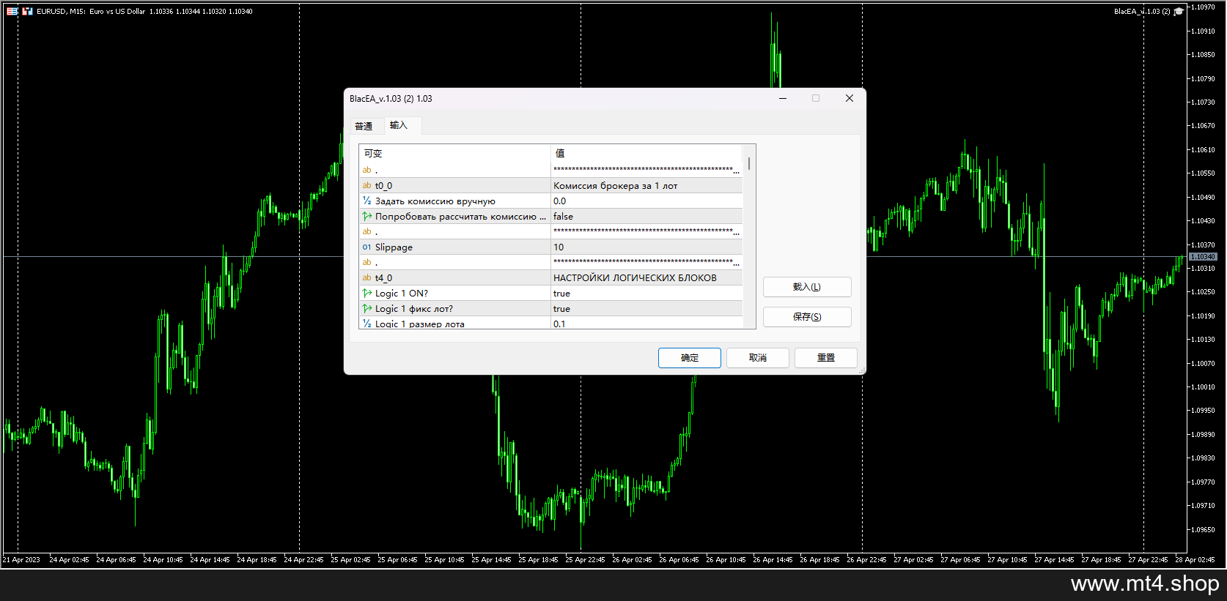
Task: Click the current price marker 1.10340 on the price axis
Action: point(1203,257)
